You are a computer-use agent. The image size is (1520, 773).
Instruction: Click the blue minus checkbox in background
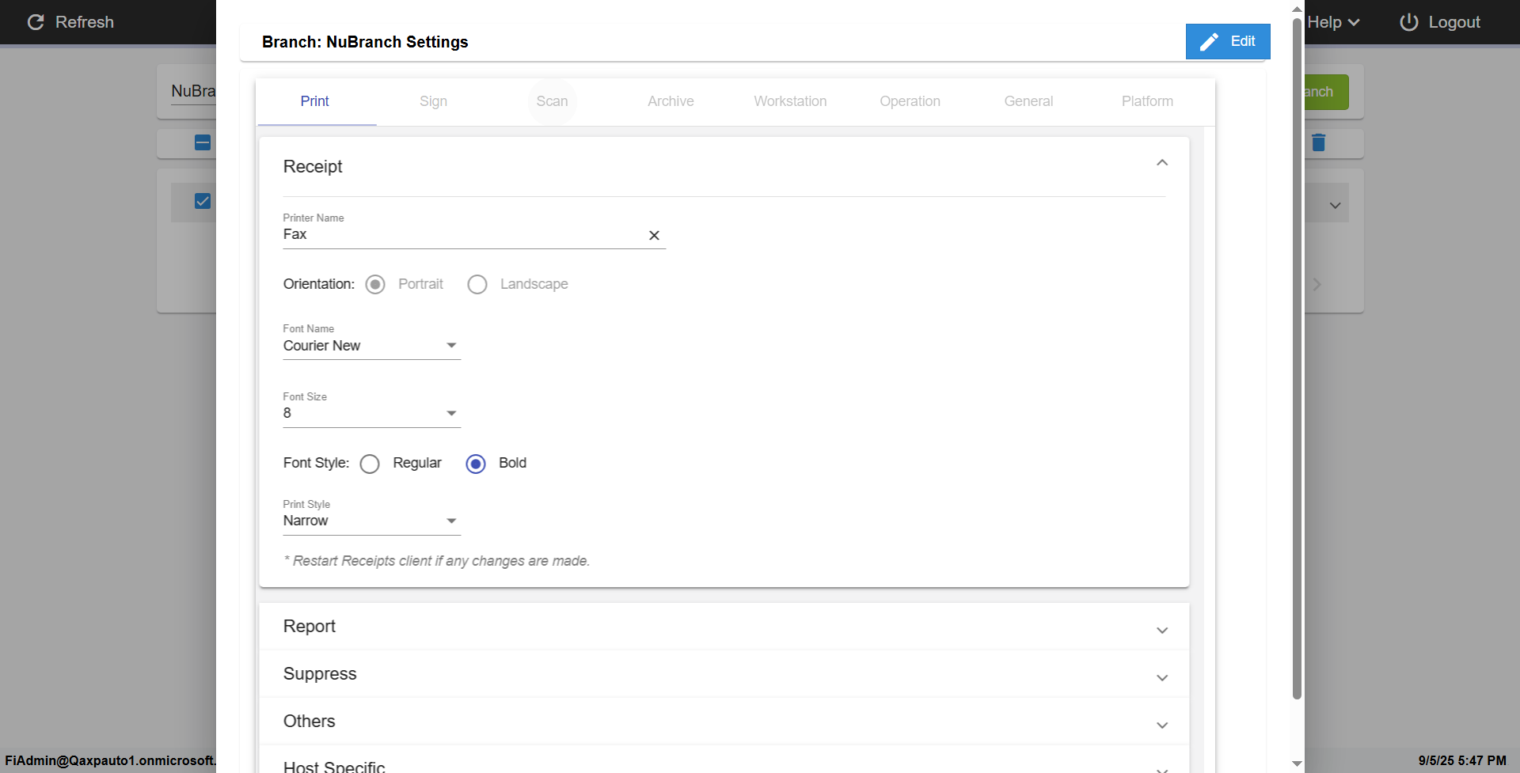pos(203,142)
